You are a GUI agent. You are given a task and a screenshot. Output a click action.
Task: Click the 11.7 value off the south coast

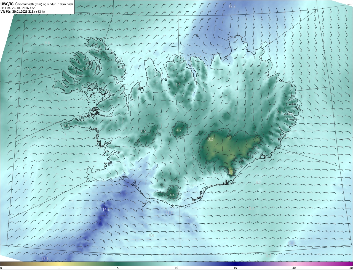170,213
